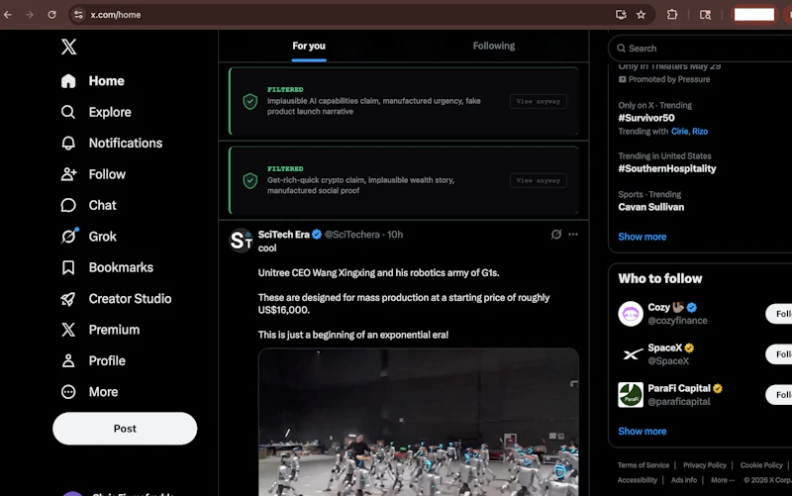
Task: Show more accounts to follow
Action: pos(642,432)
